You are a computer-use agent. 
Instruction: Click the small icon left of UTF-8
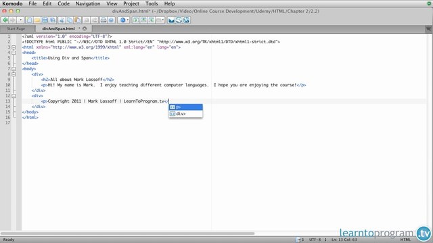pos(298,240)
